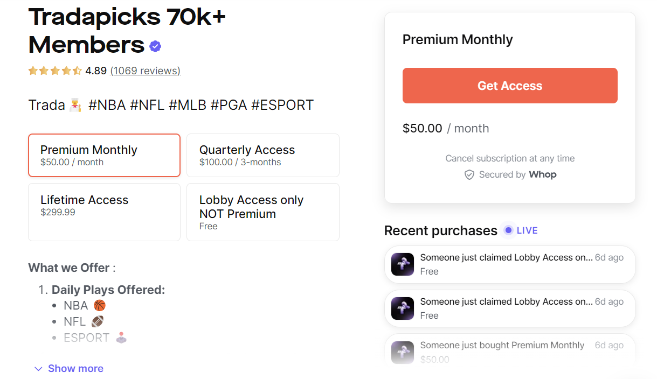This screenshot has width=657, height=379.
Task: Click the Premium Monthly purchase avatar
Action: (x=403, y=352)
